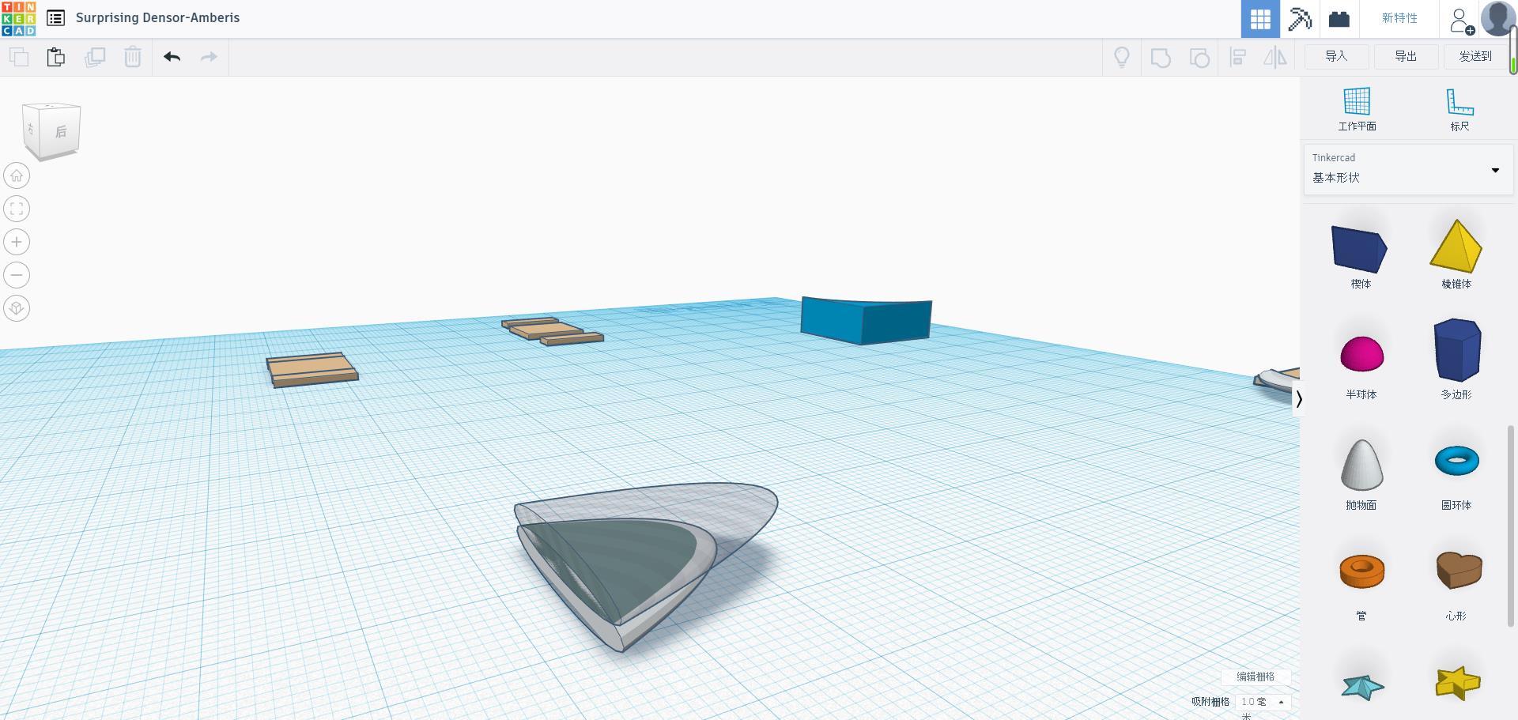Toggle show-all lightbulb icon
Viewport: 1518px width, 720px height.
tap(1122, 57)
